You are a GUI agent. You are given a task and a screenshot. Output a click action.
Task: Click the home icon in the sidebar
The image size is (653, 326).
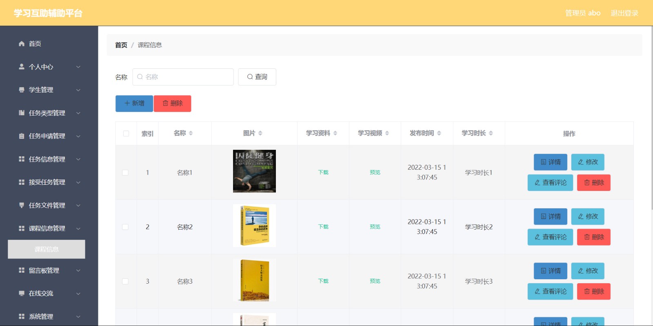point(22,44)
